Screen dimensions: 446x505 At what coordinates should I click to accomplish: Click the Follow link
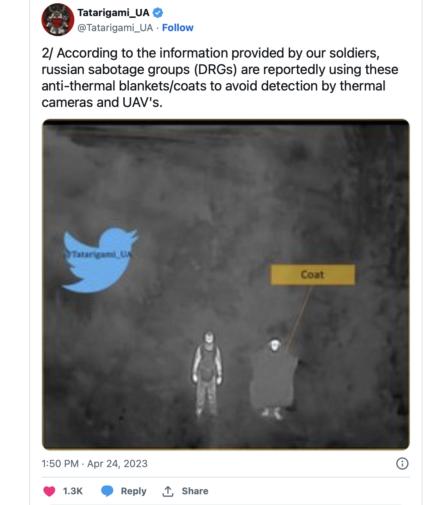pyautogui.click(x=178, y=28)
